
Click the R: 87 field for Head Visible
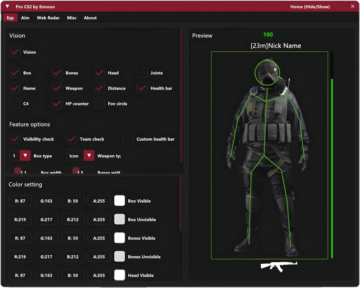tap(20, 275)
